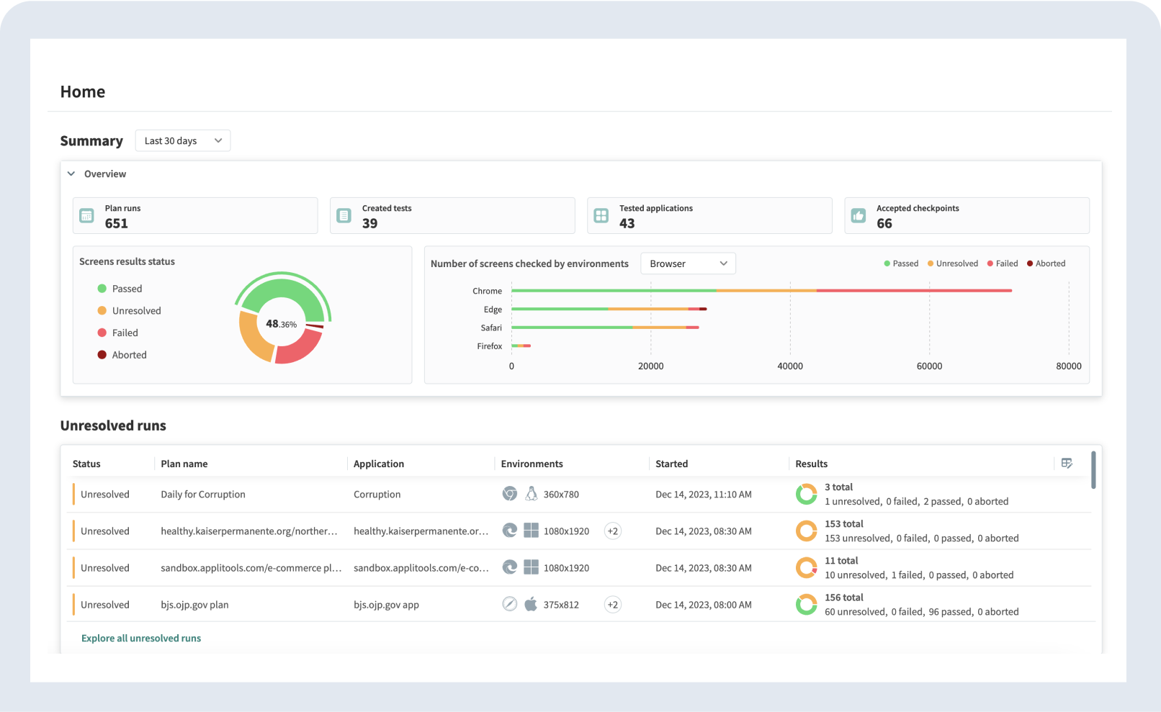Select the Safari compass icon in bjs.ojp.gov row
1161x712 pixels.
tap(510, 604)
